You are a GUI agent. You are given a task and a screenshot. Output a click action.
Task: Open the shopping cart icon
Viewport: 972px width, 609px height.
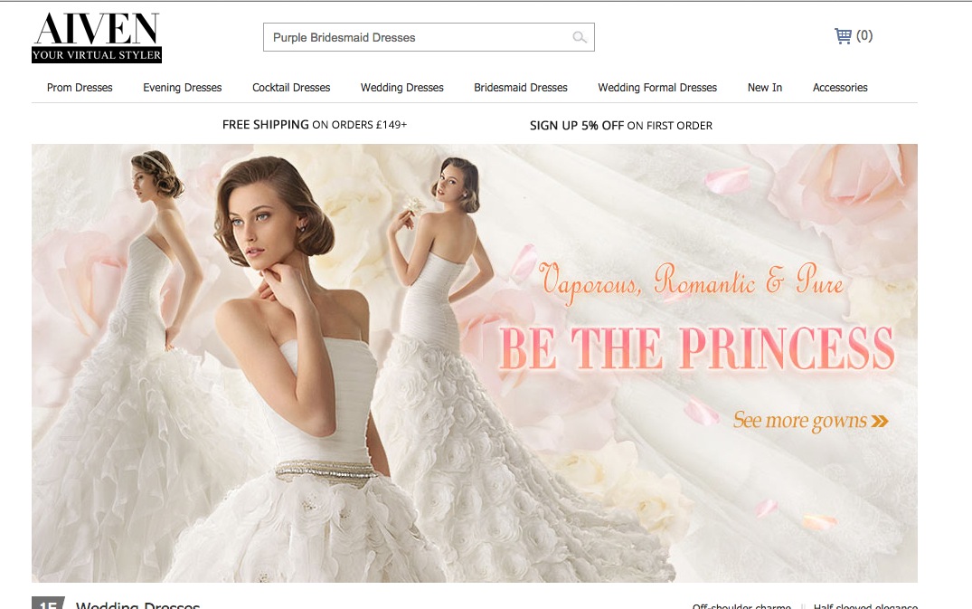point(843,36)
